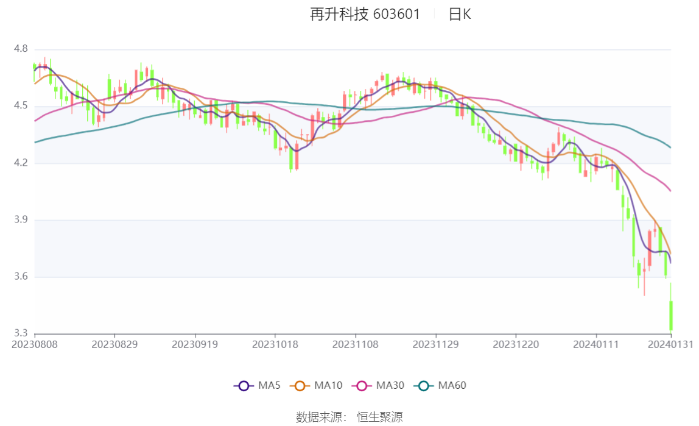Screen dimensions: 699x426
Task: Click the chart title 再升科技 603601
Action: [365, 14]
